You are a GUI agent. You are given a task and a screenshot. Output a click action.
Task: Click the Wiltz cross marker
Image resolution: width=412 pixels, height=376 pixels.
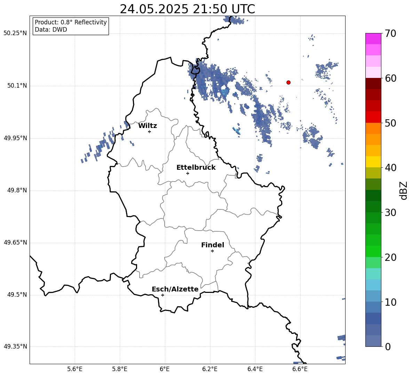150,131
